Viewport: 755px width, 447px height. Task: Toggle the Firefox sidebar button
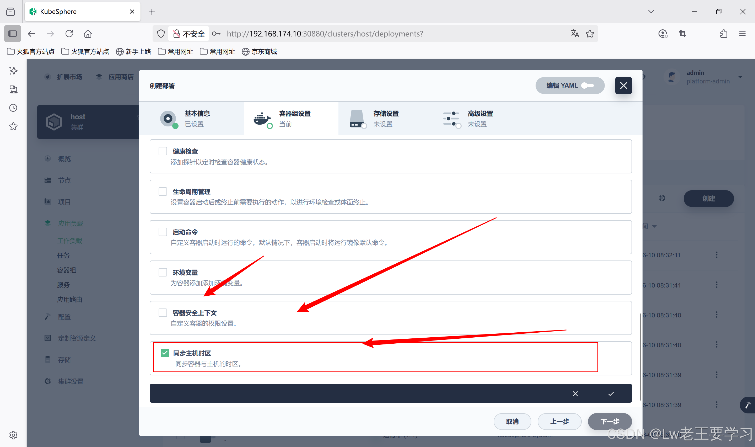12,33
